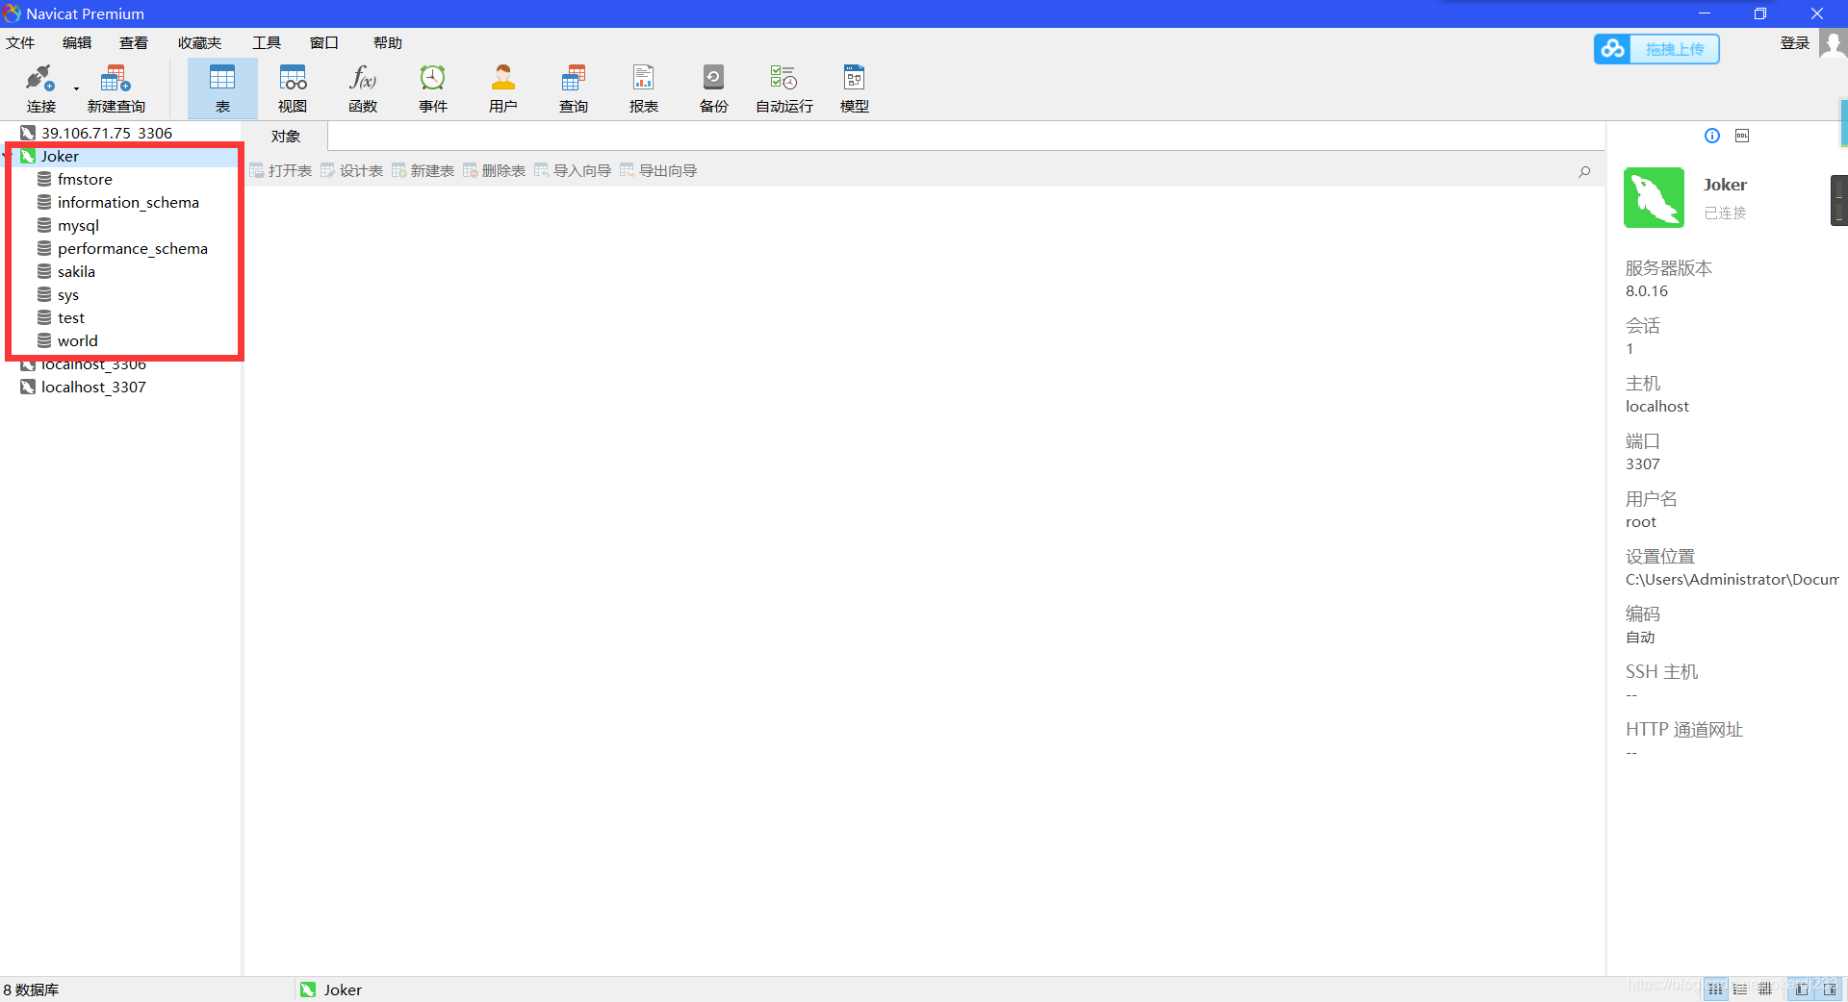
Task: Click the 导出向导 button
Action: 659,170
